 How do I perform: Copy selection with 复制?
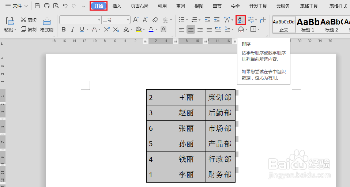(29, 29)
